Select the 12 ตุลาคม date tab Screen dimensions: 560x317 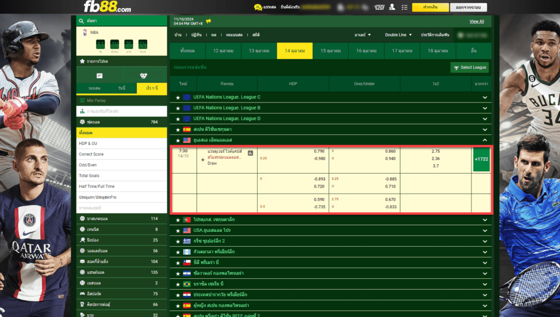[x=223, y=51]
